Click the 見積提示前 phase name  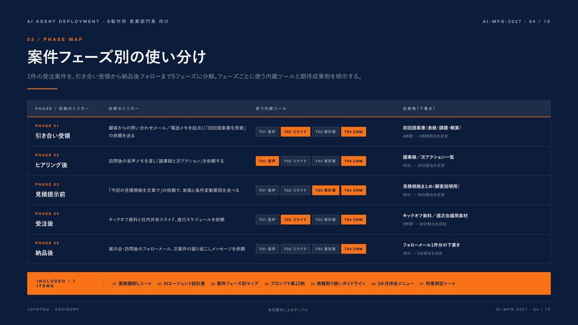(50, 195)
